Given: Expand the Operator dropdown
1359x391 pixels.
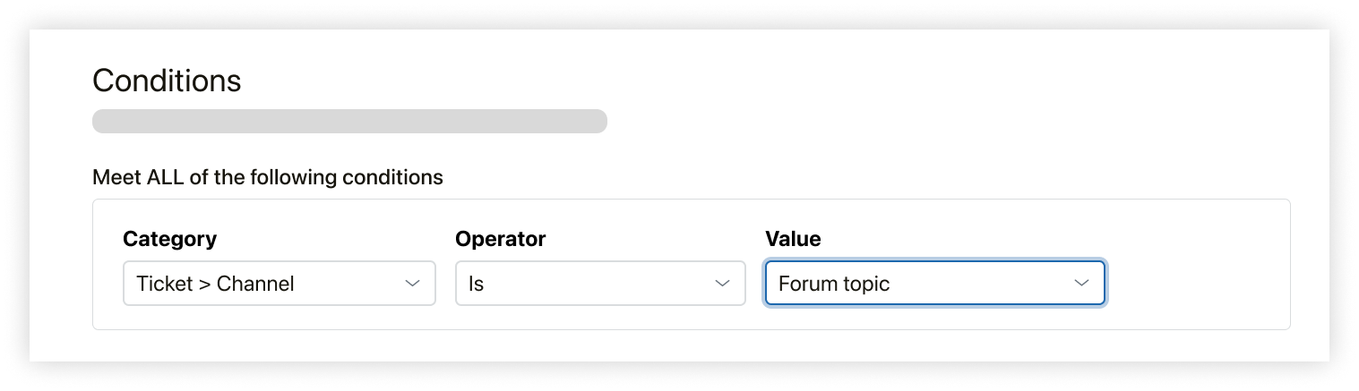Looking at the screenshot, I should 599,284.
